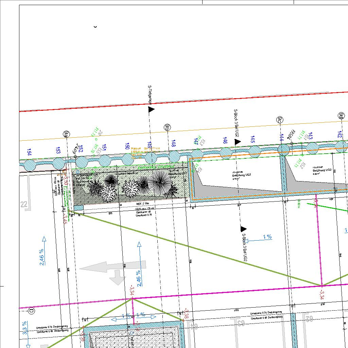348x348 pixels.
Task: Click the small gray downward direction arrow
Action: pyautogui.click(x=117, y=278)
